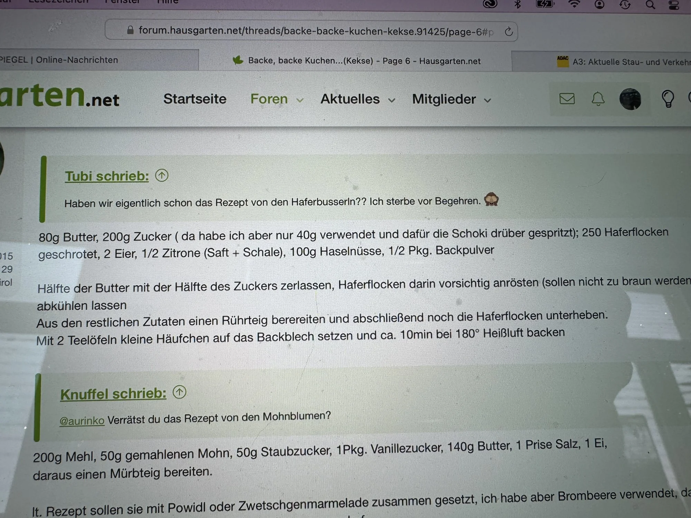Open the Bluetooth menu bar icon

pos(518,4)
